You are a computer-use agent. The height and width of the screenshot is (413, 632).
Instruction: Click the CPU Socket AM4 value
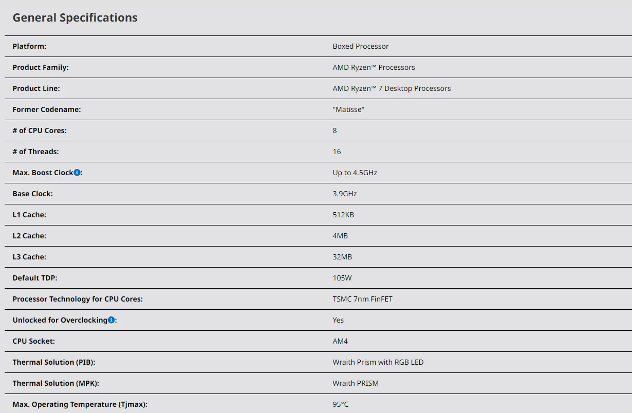pos(340,341)
